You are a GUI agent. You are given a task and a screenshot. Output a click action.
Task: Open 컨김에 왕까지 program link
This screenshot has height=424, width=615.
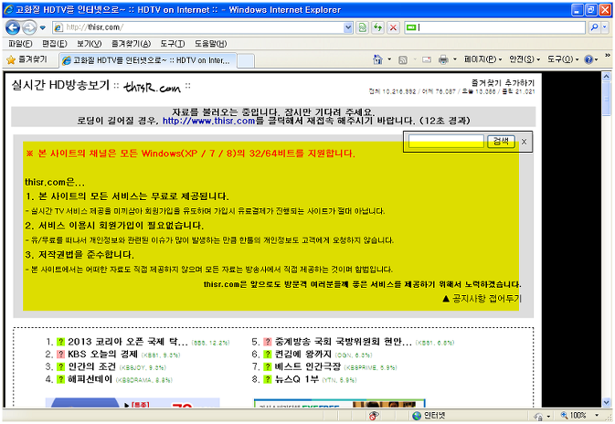click(302, 355)
